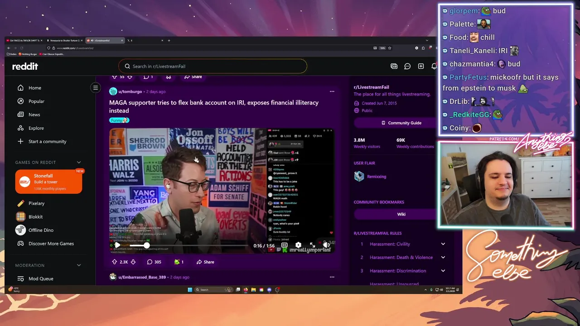Click the Create post plus icon

point(421,67)
